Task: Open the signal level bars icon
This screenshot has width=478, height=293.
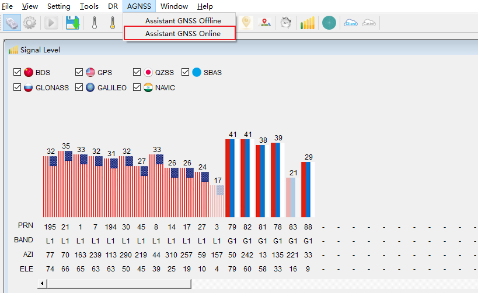Action: pyautogui.click(x=307, y=23)
